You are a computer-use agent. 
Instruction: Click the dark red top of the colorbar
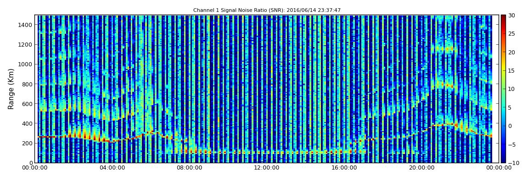[x=503, y=17]
